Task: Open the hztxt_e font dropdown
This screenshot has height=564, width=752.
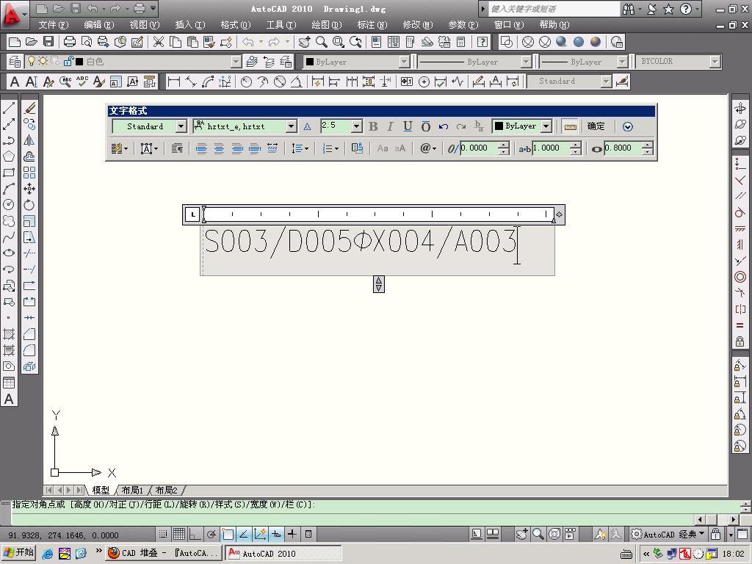Action: pyautogui.click(x=291, y=126)
